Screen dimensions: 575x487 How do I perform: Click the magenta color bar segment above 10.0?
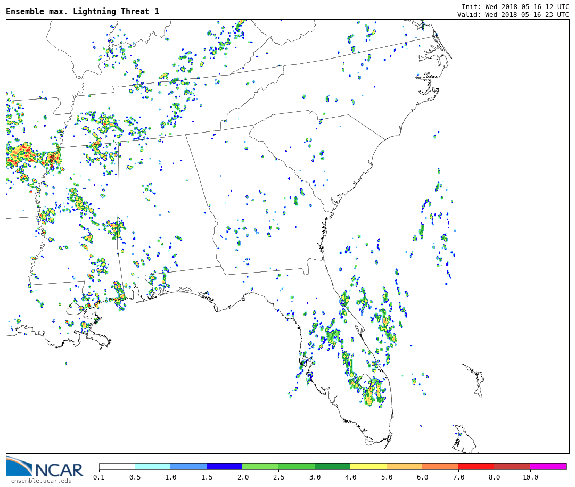tap(548, 466)
